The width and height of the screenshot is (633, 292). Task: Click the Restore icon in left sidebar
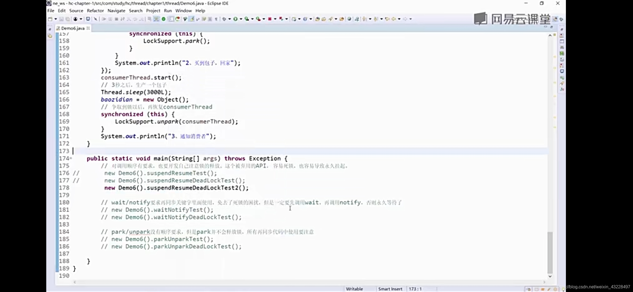[x=50, y=29]
